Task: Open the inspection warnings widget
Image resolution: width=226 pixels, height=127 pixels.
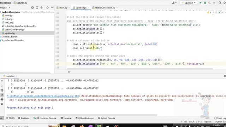Action: [x=216, y=13]
